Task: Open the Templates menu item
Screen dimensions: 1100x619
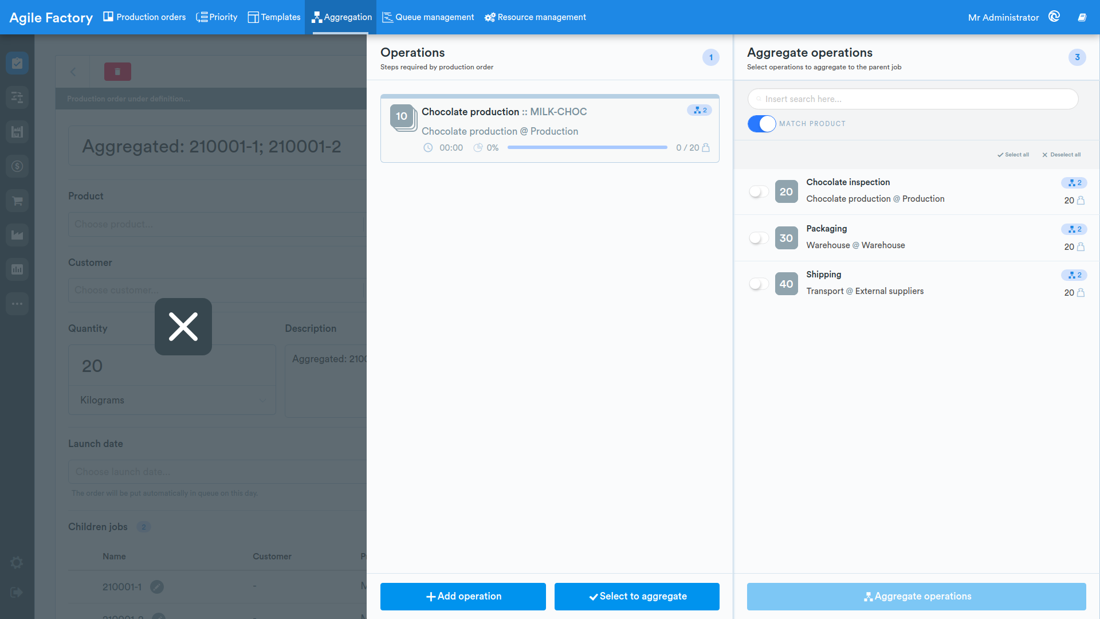Action: click(274, 17)
